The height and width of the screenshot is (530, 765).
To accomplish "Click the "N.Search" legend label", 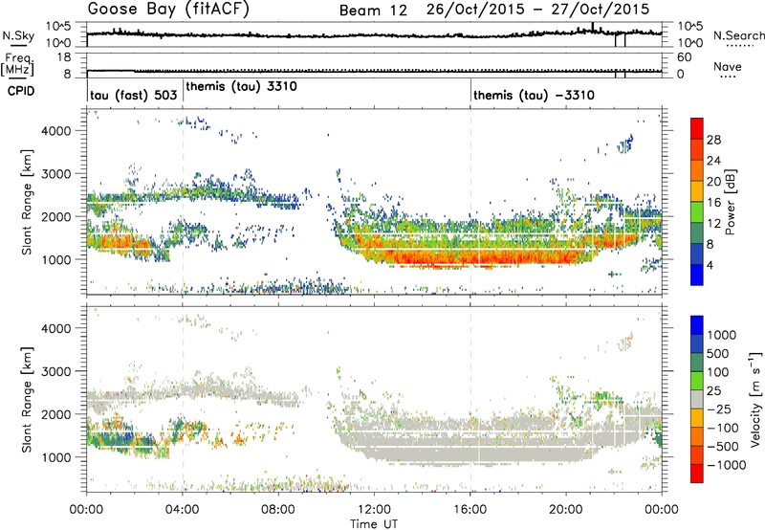I will 738,35.
